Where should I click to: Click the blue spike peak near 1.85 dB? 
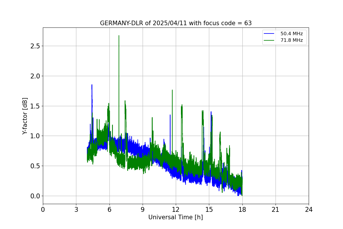click(x=92, y=85)
